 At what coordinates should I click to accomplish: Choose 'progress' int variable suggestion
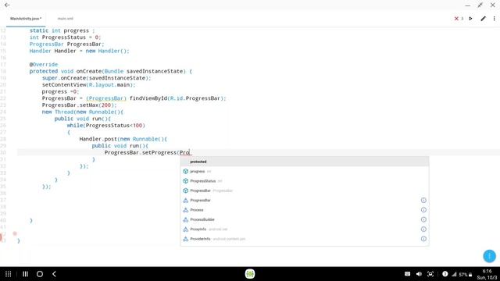(x=305, y=172)
